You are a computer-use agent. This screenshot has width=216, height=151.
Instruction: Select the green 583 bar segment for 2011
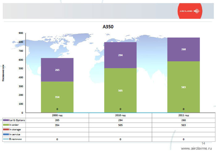tap(184, 87)
